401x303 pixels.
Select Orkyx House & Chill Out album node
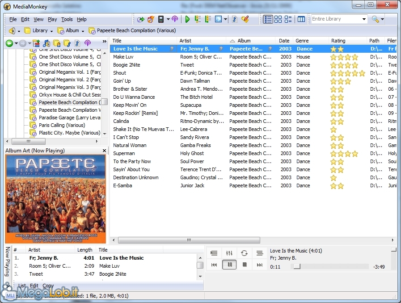coord(70,95)
